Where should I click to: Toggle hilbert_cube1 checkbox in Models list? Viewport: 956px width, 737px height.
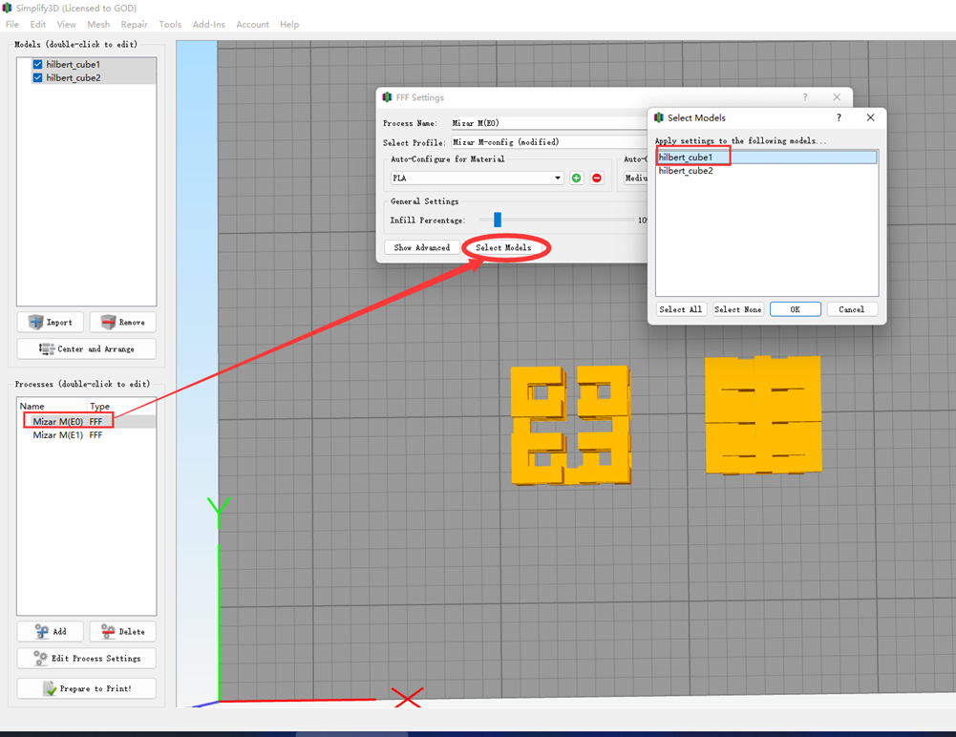coord(38,64)
